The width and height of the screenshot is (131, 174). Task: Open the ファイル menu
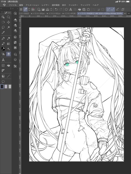(13, 5)
